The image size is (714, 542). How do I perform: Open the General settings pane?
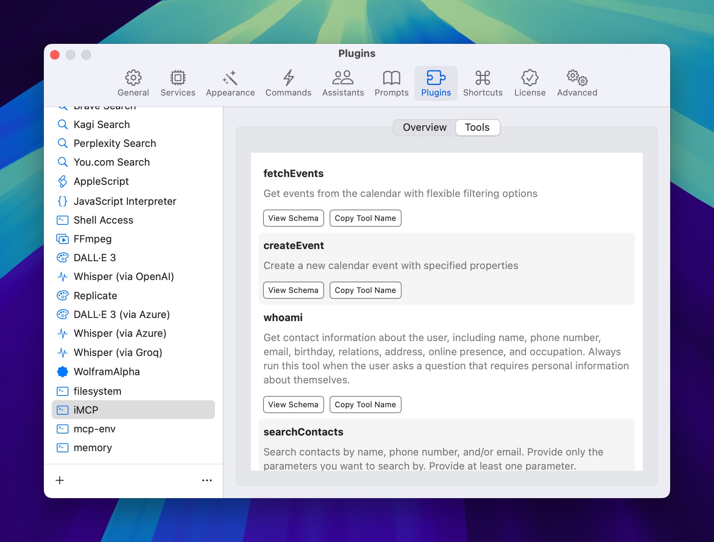[x=133, y=83]
